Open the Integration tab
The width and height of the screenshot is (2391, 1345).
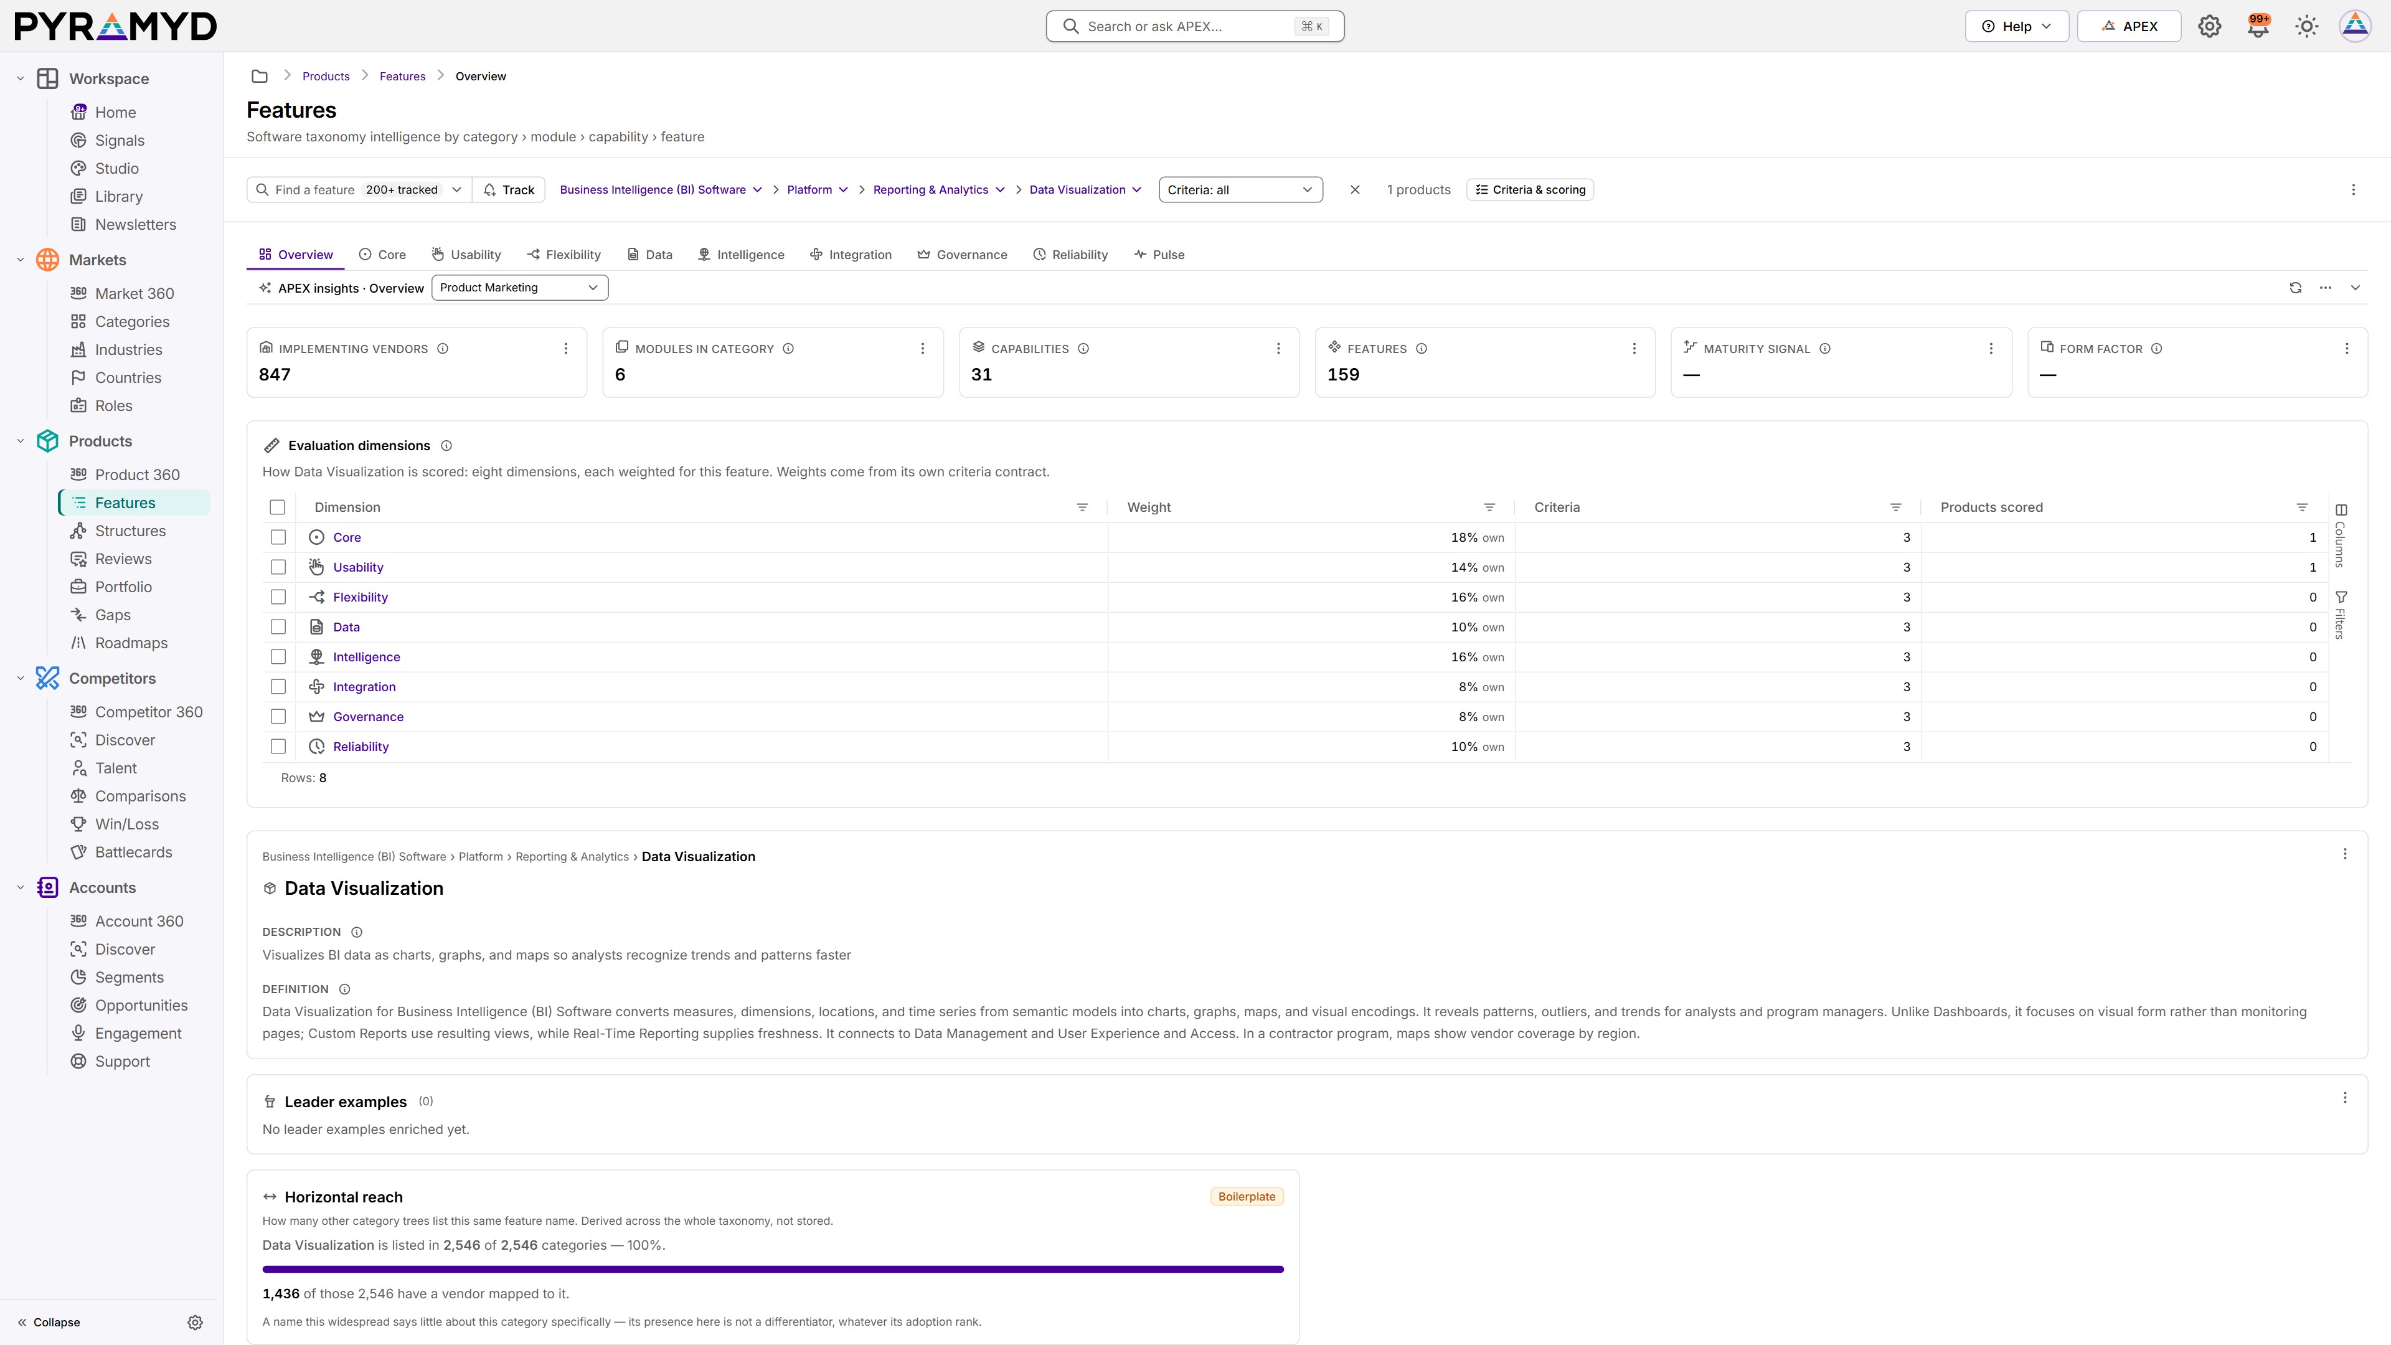tap(850, 254)
